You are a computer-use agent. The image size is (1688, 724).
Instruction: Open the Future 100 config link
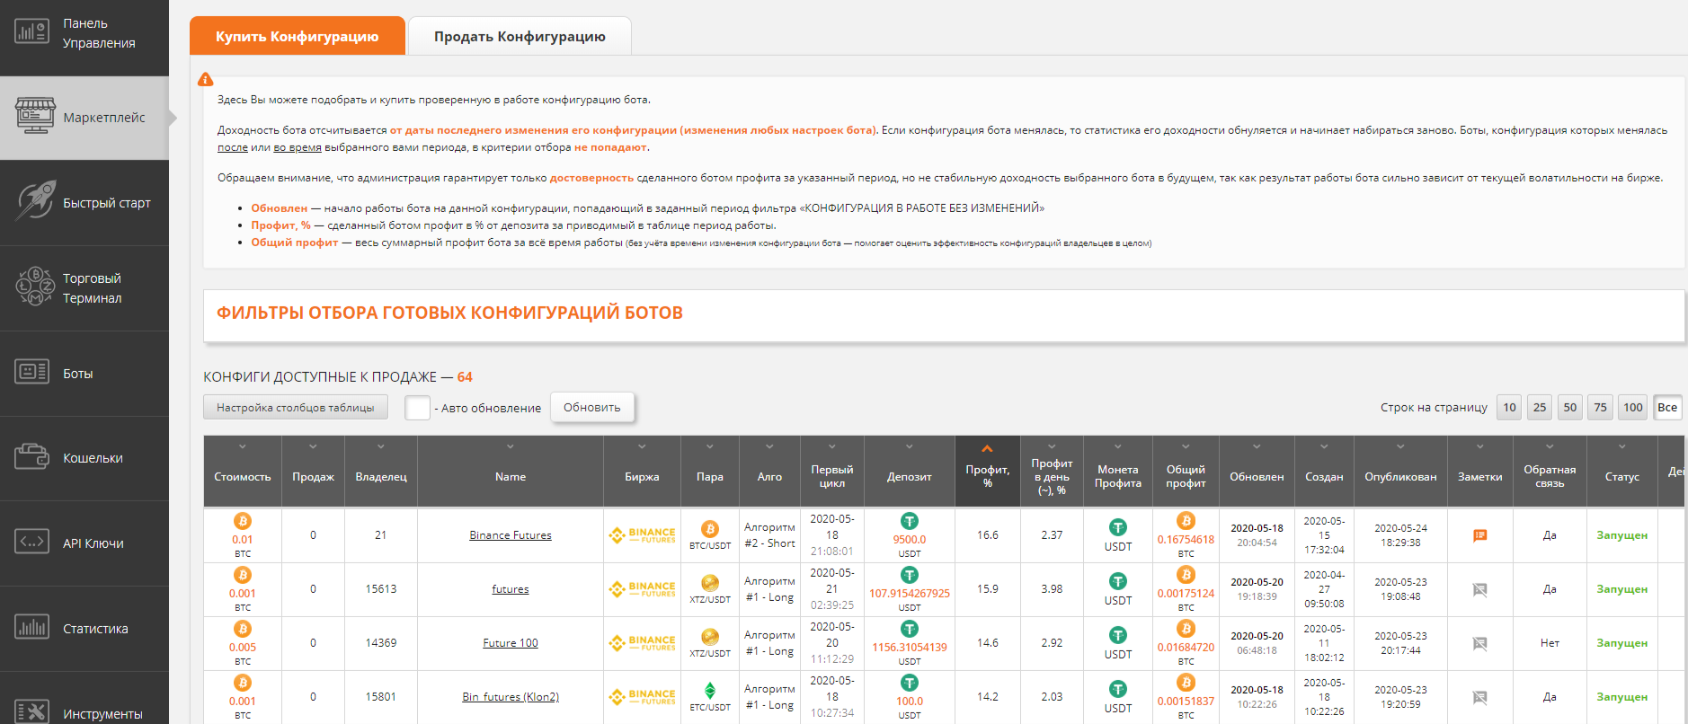click(510, 643)
